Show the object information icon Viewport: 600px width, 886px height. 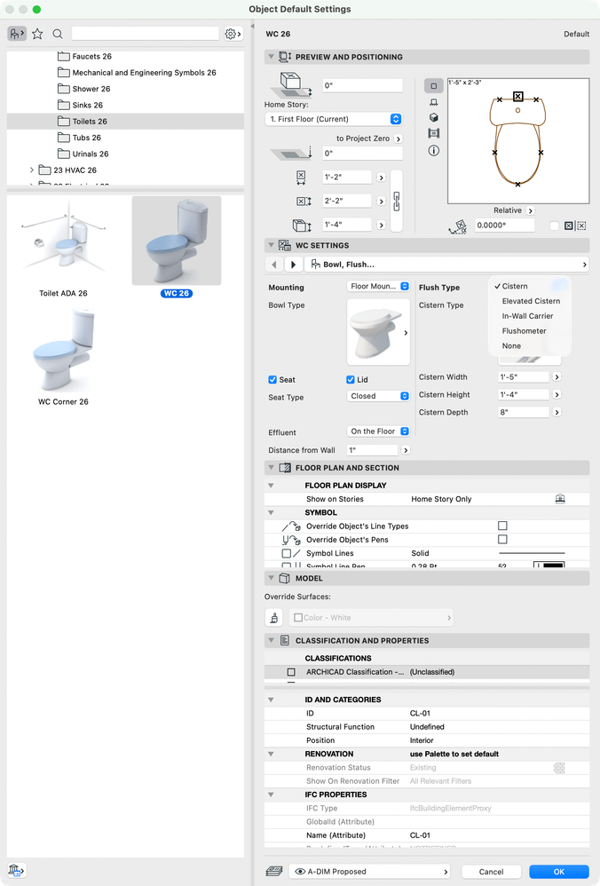pyautogui.click(x=434, y=150)
